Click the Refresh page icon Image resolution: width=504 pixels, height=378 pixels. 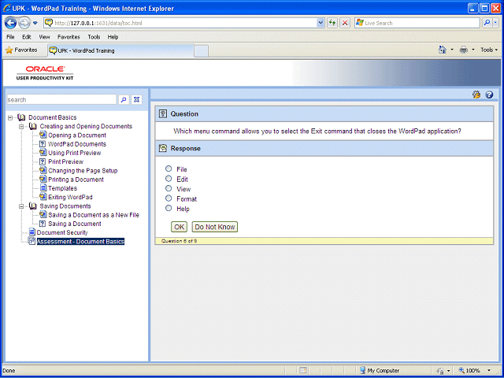[x=332, y=23]
